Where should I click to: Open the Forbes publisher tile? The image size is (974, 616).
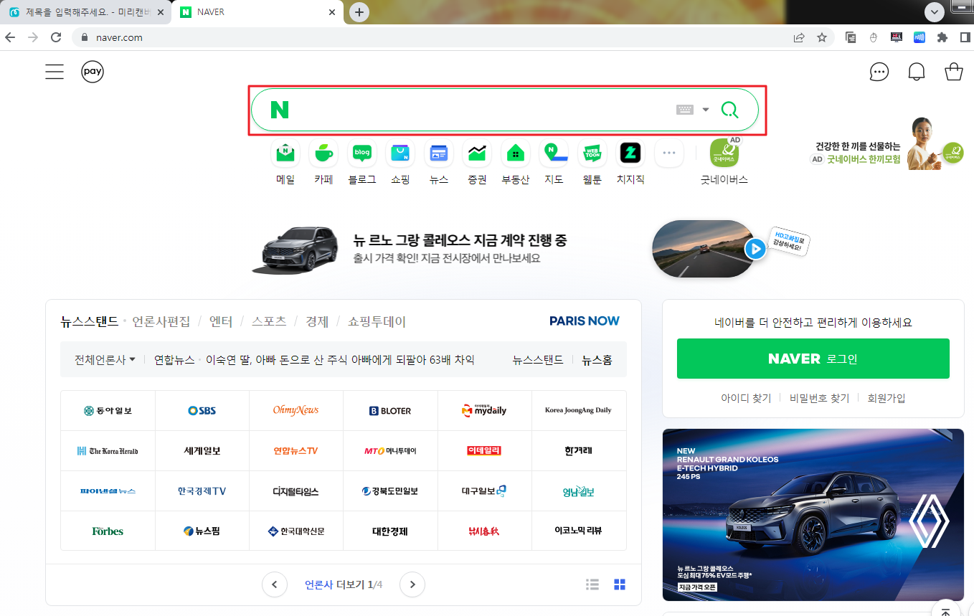tap(108, 531)
